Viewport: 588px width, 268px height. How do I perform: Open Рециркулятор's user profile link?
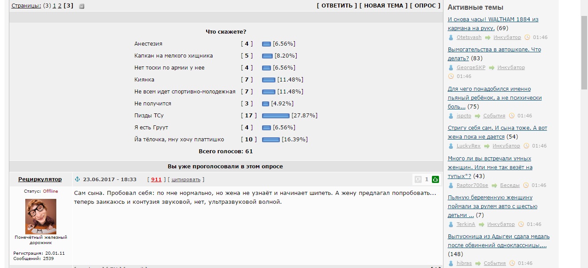[40, 179]
